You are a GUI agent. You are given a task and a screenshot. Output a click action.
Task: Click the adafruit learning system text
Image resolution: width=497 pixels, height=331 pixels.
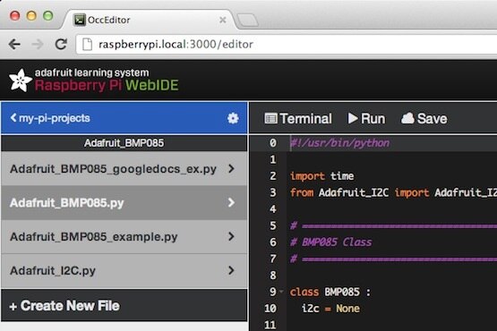point(91,72)
